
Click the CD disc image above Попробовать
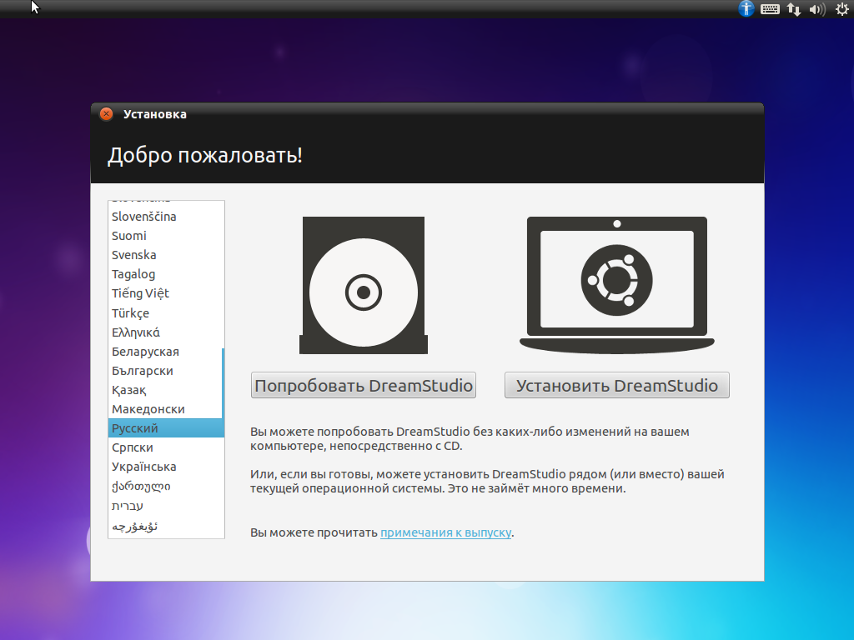pos(364,285)
